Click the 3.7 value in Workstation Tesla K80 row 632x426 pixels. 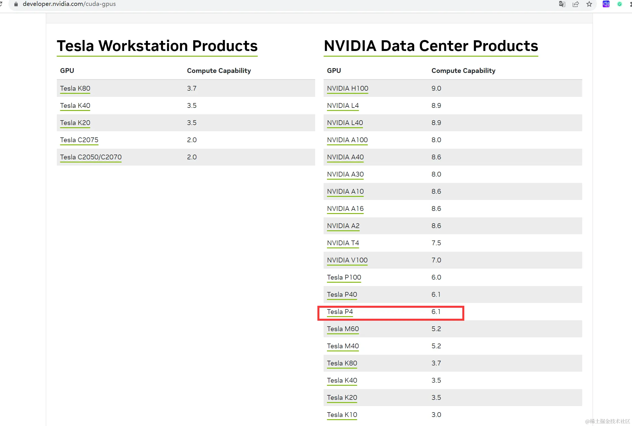coord(192,88)
